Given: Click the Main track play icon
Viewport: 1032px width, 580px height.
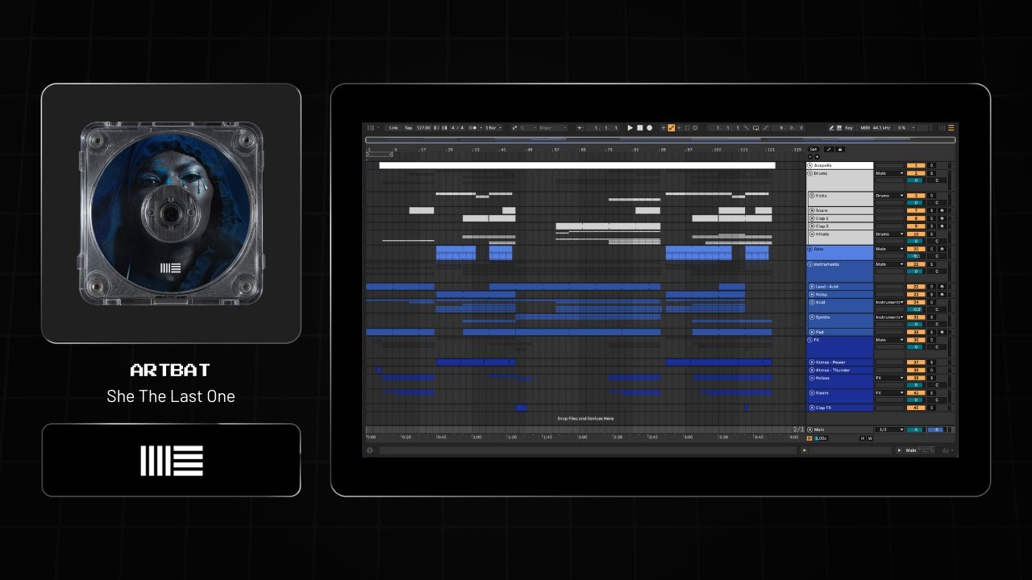Looking at the screenshot, I should (x=810, y=429).
